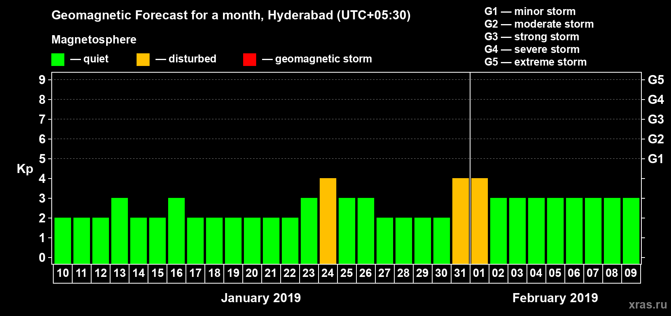Click the Kp axis value '5'
Viewport: 671px width, 316px height.
[42, 159]
